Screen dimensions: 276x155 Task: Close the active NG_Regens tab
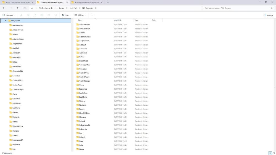[x=67, y=2]
